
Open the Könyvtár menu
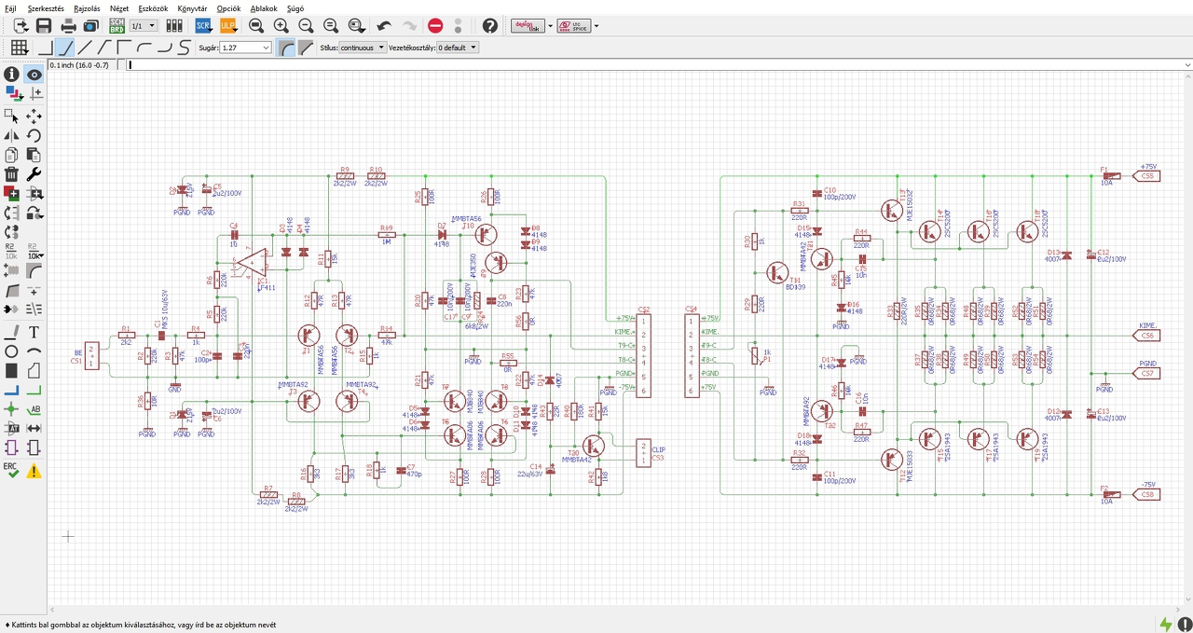coord(192,7)
